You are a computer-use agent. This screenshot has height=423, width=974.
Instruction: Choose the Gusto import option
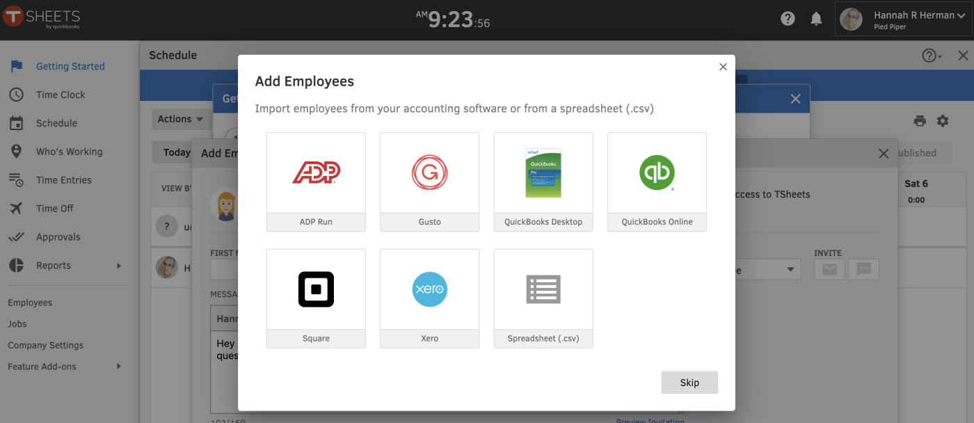click(429, 182)
